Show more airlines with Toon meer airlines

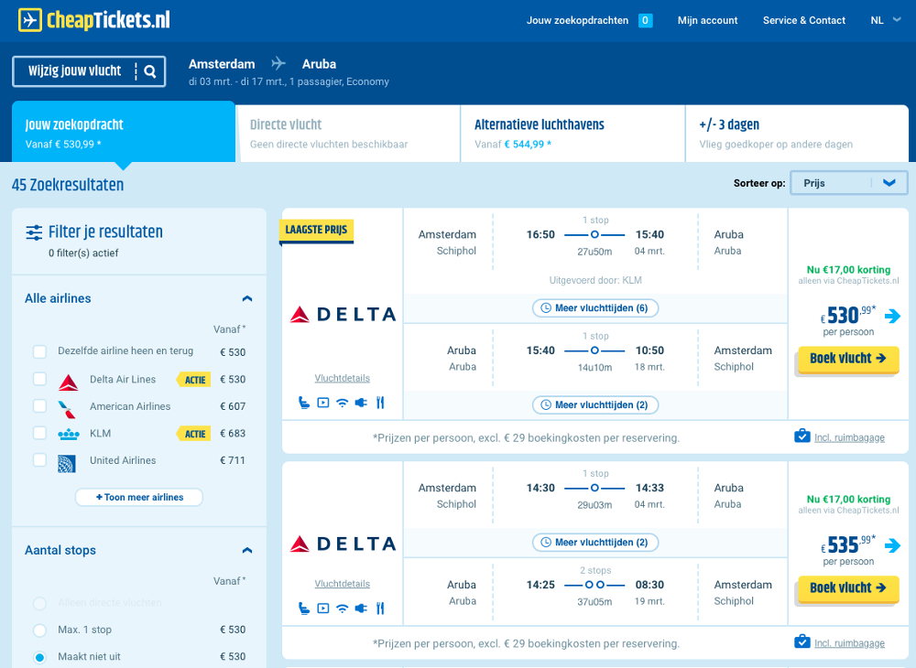[x=138, y=497]
